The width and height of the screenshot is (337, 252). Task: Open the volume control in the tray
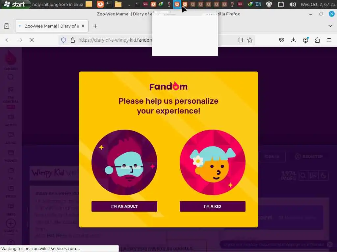coord(293,4)
